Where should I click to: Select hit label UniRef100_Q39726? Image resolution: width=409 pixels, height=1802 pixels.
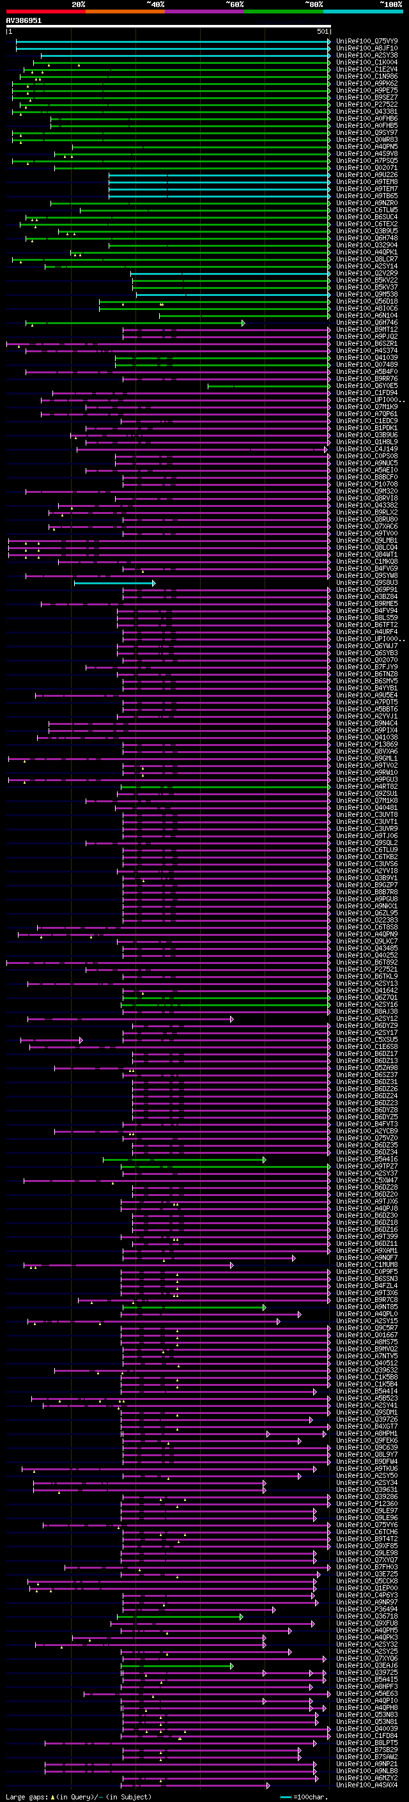367,1419
